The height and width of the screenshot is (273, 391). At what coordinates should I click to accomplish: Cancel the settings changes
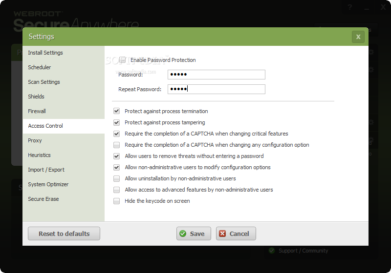(236, 234)
